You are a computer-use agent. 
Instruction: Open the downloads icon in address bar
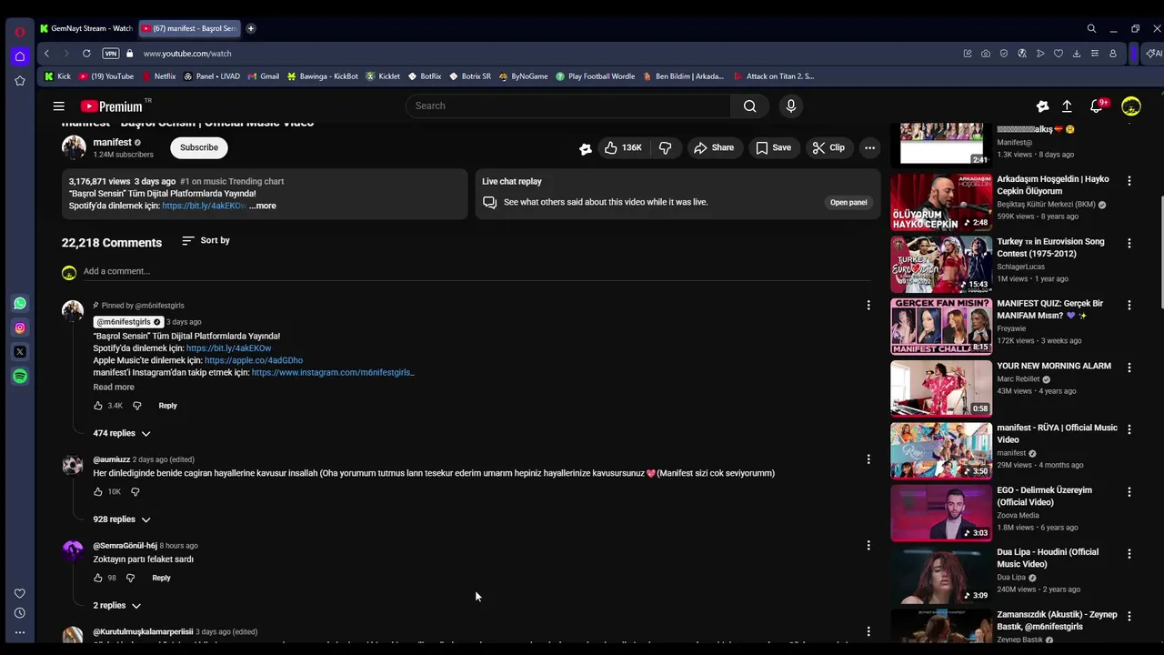(1077, 54)
